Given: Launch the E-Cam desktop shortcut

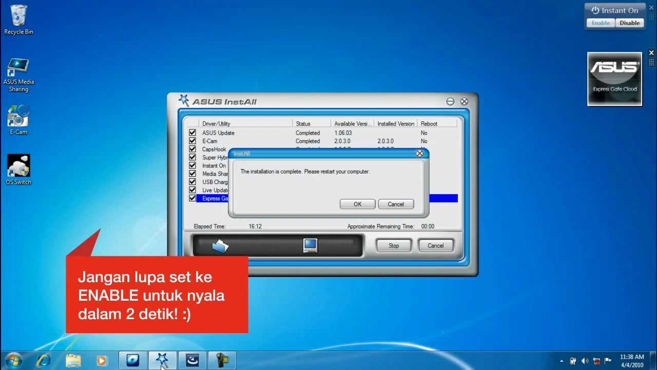Looking at the screenshot, I should point(18,120).
